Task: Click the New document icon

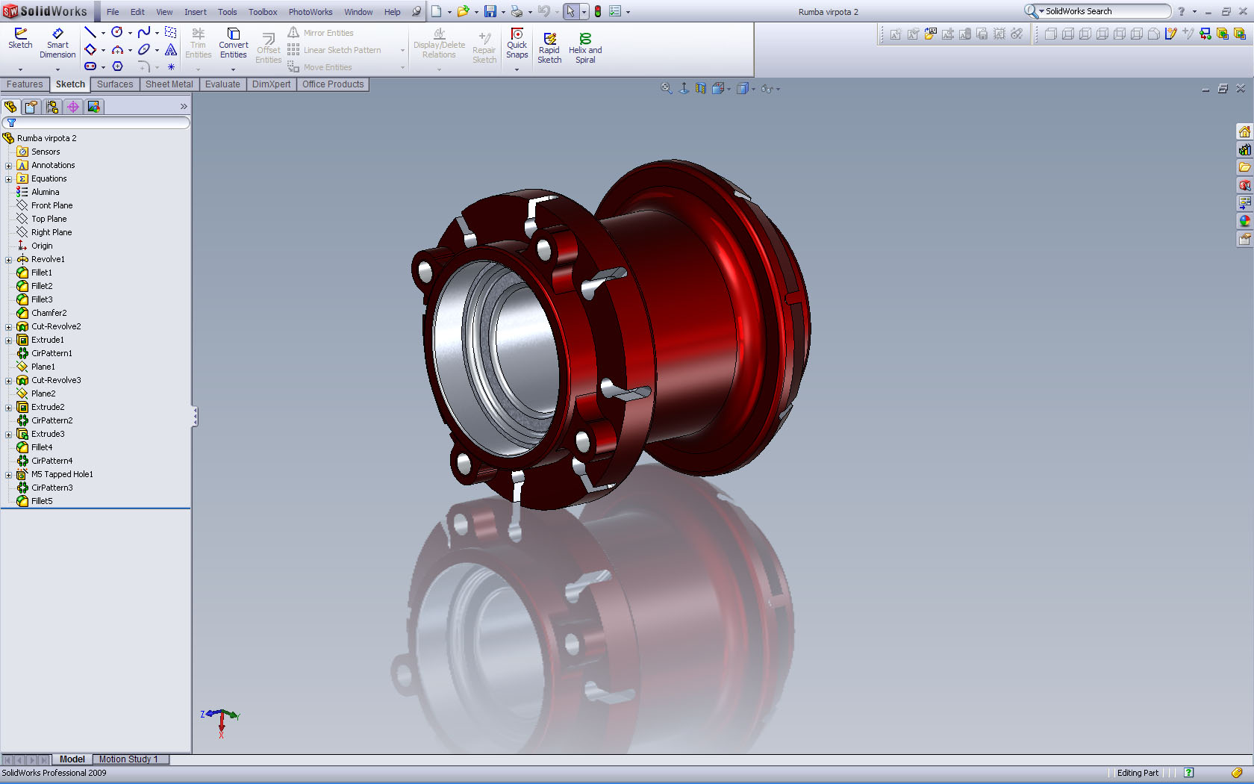Action: tap(436, 11)
